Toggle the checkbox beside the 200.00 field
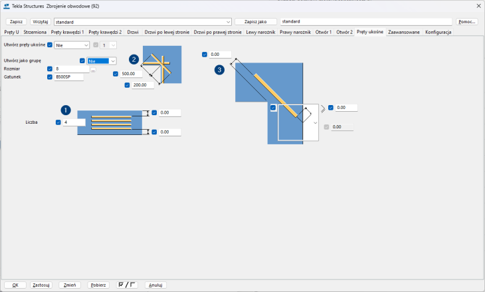Image resolution: width=485 pixels, height=292 pixels. pos(127,85)
